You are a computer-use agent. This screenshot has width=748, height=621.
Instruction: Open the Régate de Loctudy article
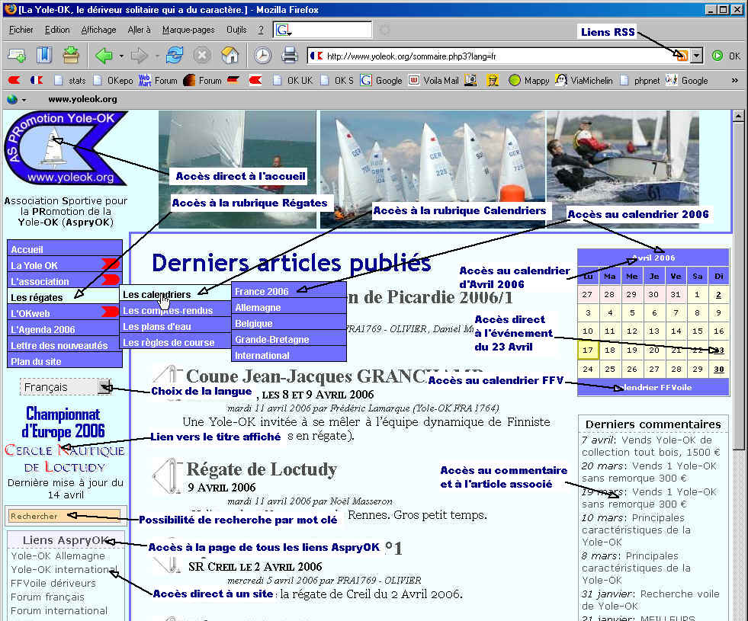coord(262,469)
